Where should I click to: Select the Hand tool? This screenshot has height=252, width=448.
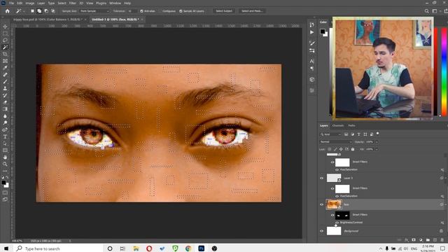(x=5, y=157)
